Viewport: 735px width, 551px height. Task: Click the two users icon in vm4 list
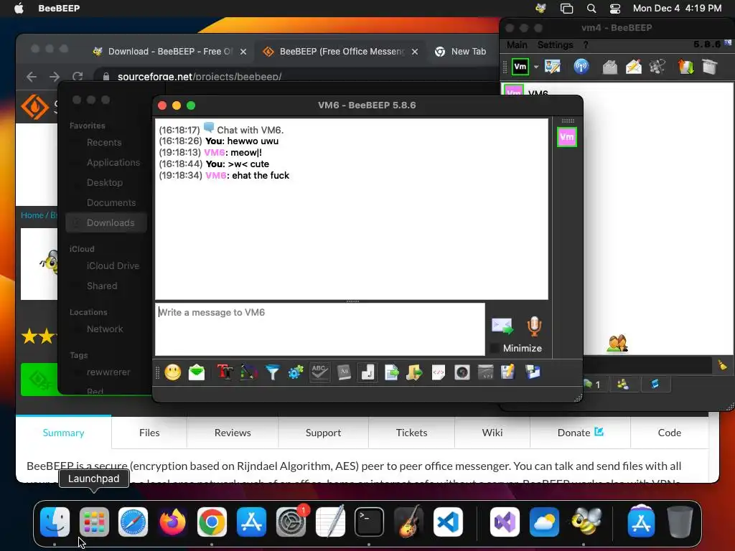pyautogui.click(x=617, y=344)
